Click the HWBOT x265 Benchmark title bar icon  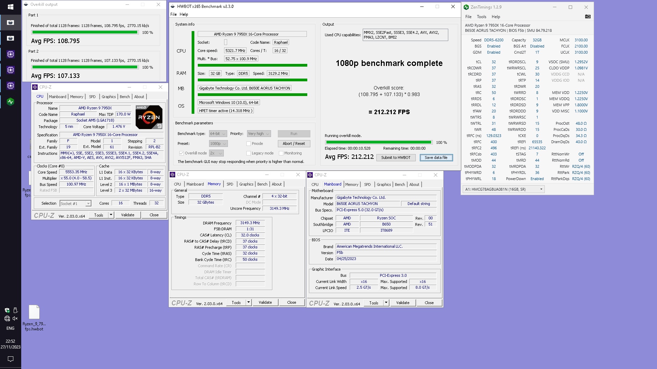tap(172, 6)
